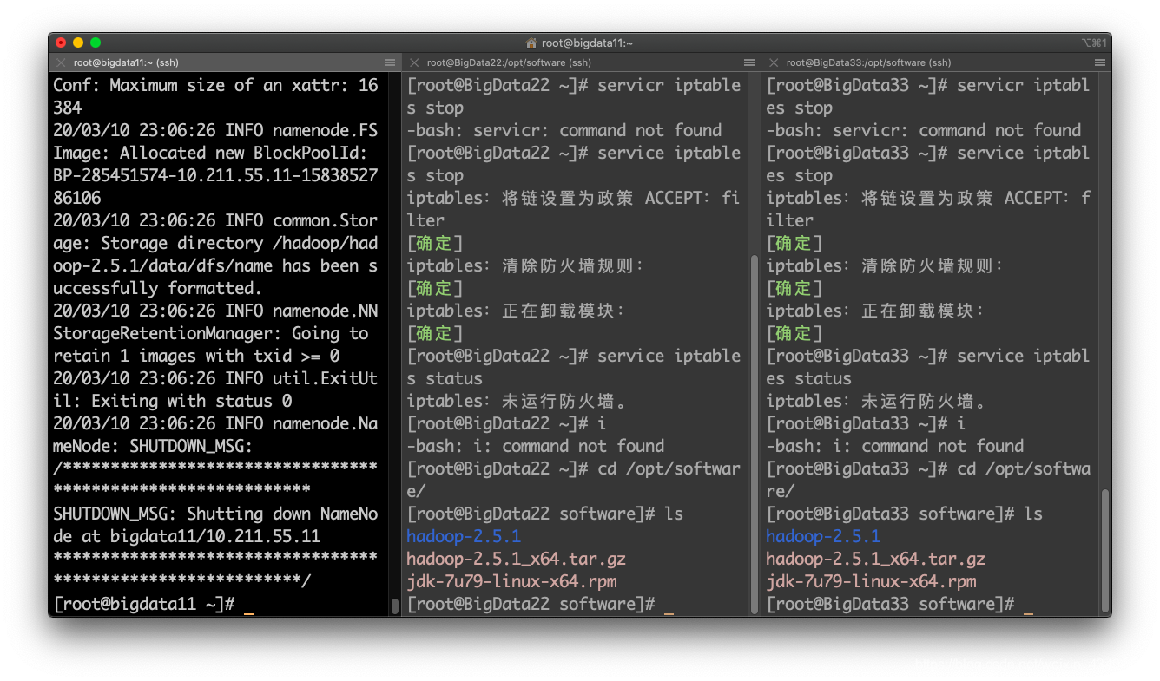
Task: Click hadoop-2.5.1 directory in BigData22 pane
Action: [464, 536]
